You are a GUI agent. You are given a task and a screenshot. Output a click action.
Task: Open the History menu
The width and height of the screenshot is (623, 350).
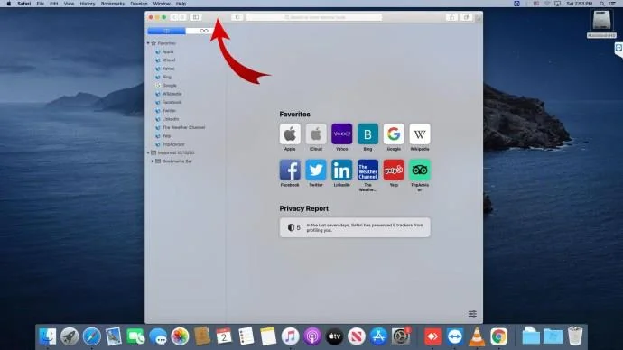pos(88,4)
